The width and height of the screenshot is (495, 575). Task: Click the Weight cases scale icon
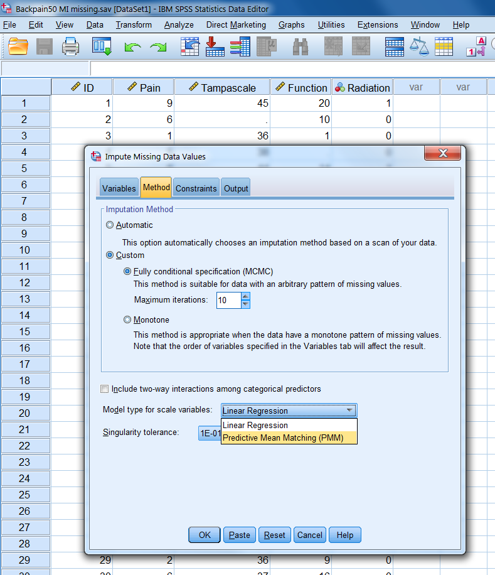(418, 46)
